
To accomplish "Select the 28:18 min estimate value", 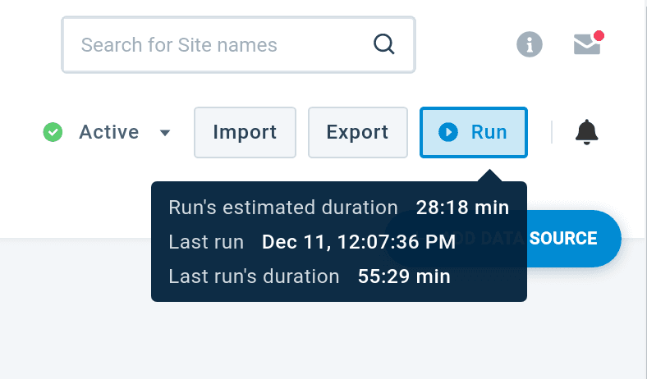I will click(x=462, y=208).
